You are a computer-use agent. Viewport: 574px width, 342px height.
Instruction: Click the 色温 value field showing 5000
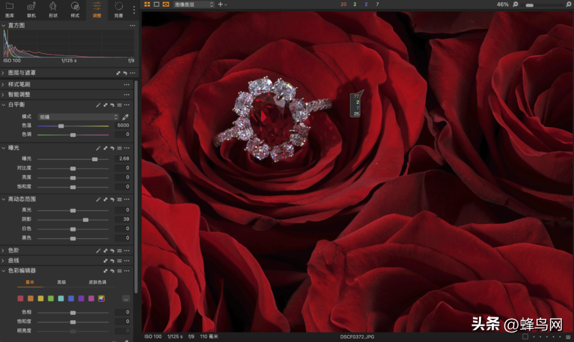(x=122, y=126)
